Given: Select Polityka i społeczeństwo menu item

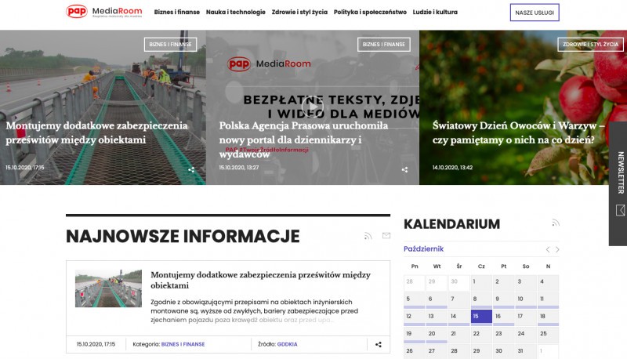Looking at the screenshot, I should (370, 13).
